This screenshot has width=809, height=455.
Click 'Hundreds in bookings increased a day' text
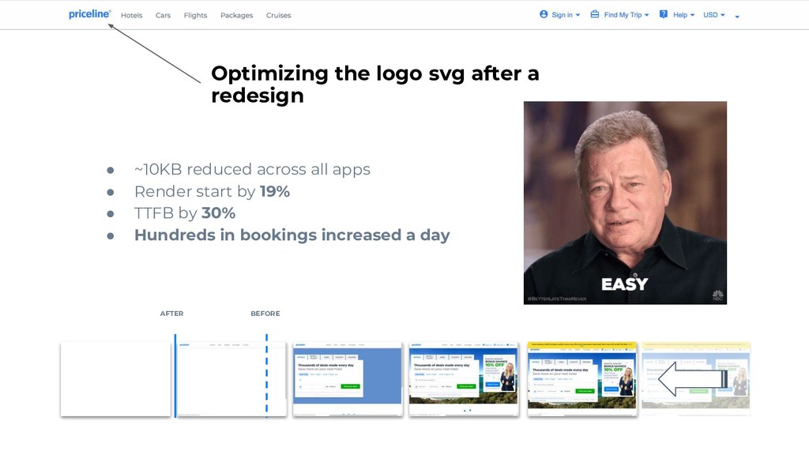(292, 235)
